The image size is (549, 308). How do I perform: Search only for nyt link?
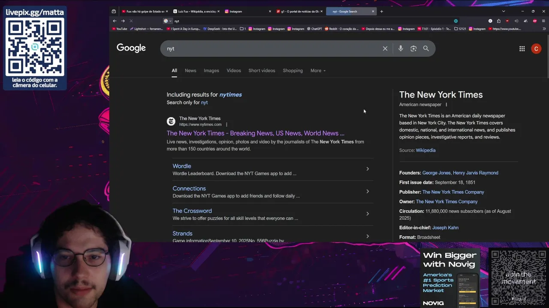[204, 103]
